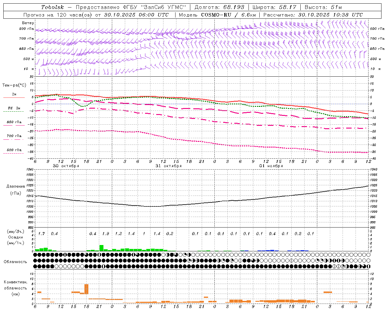This screenshot has height=309, width=386.
Task: Select the text Предоставлено ФГБУ "ЗапСиб УГМС"
Action: 131,7
